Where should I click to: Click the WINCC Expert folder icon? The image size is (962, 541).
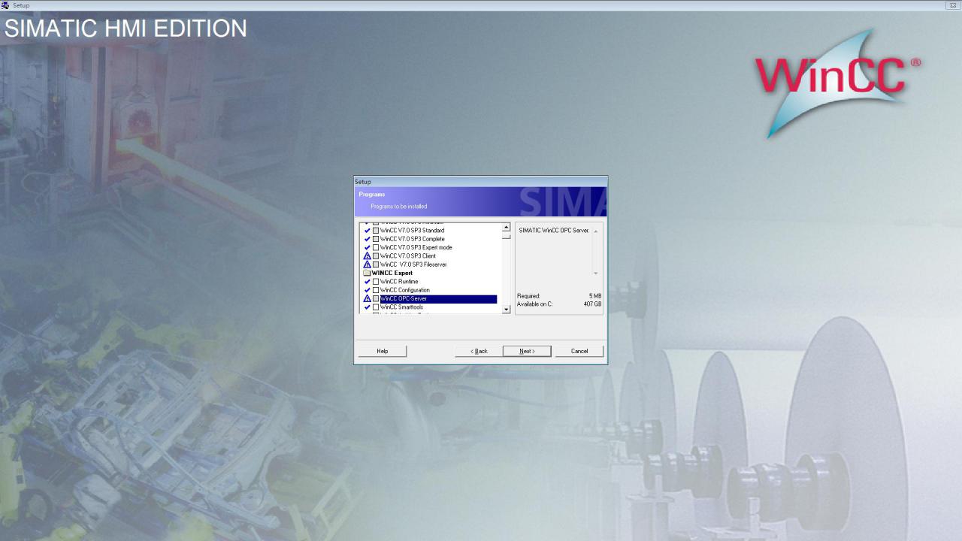point(367,274)
